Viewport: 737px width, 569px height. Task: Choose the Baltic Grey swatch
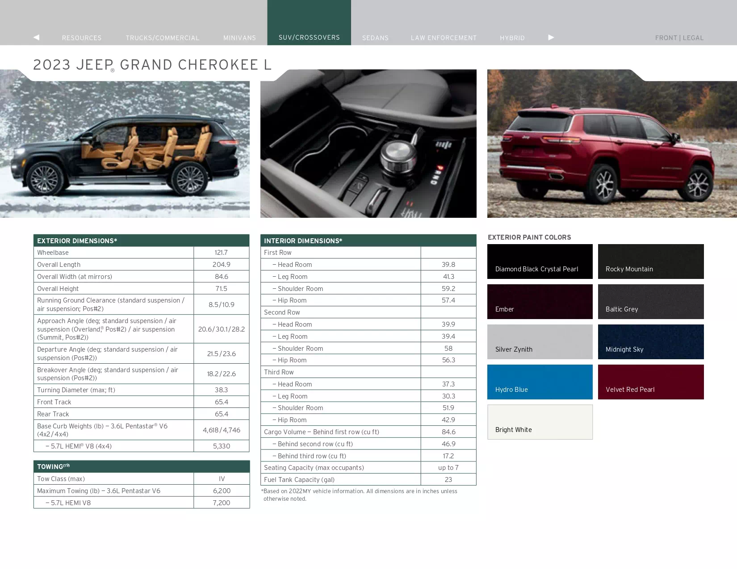pyautogui.click(x=651, y=302)
